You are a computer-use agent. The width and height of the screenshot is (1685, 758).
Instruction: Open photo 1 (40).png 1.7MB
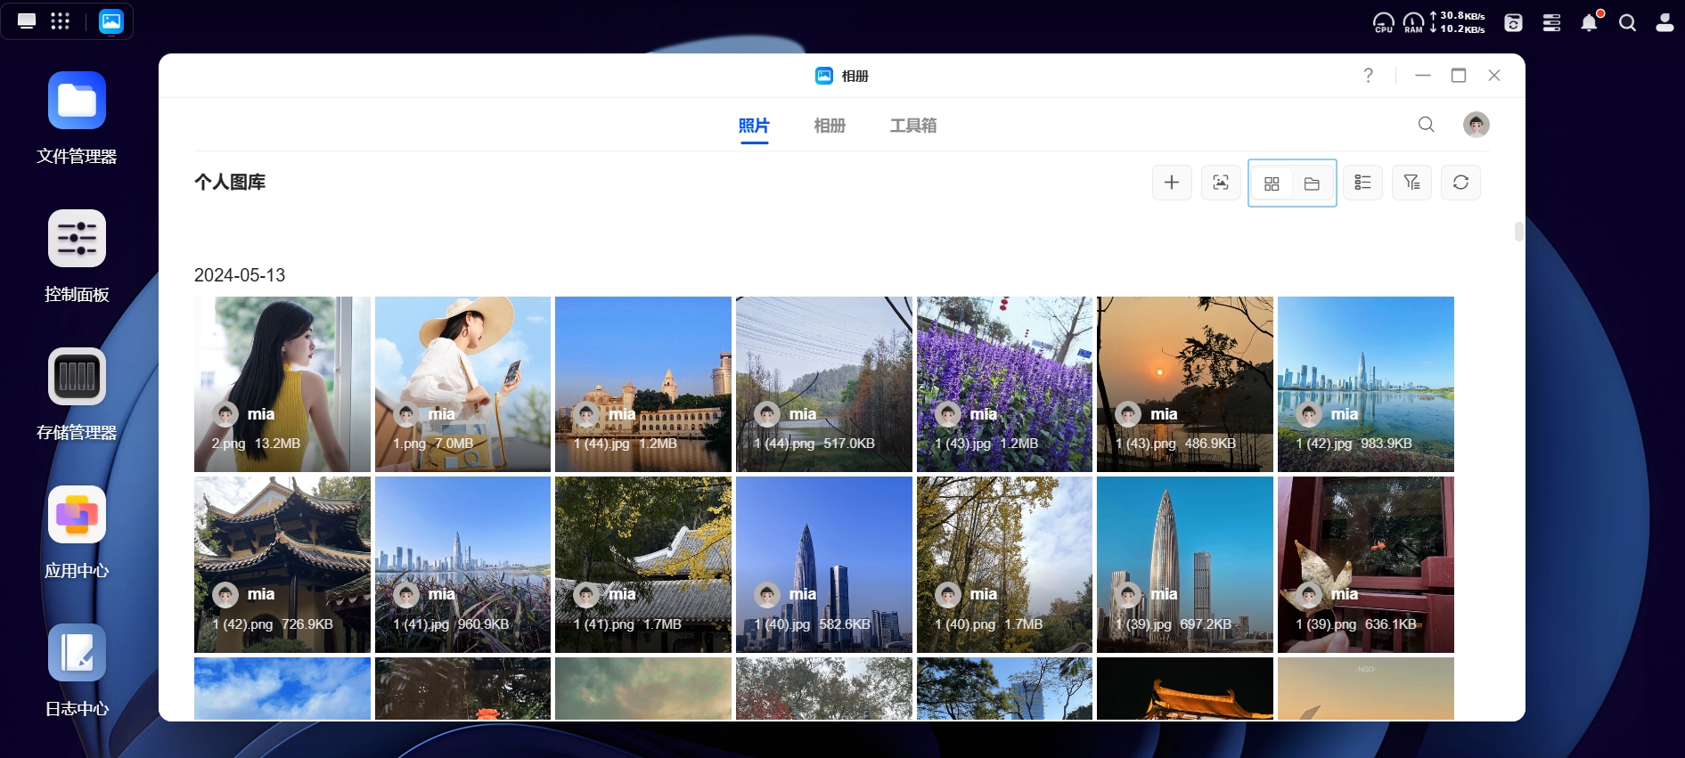click(x=1004, y=565)
